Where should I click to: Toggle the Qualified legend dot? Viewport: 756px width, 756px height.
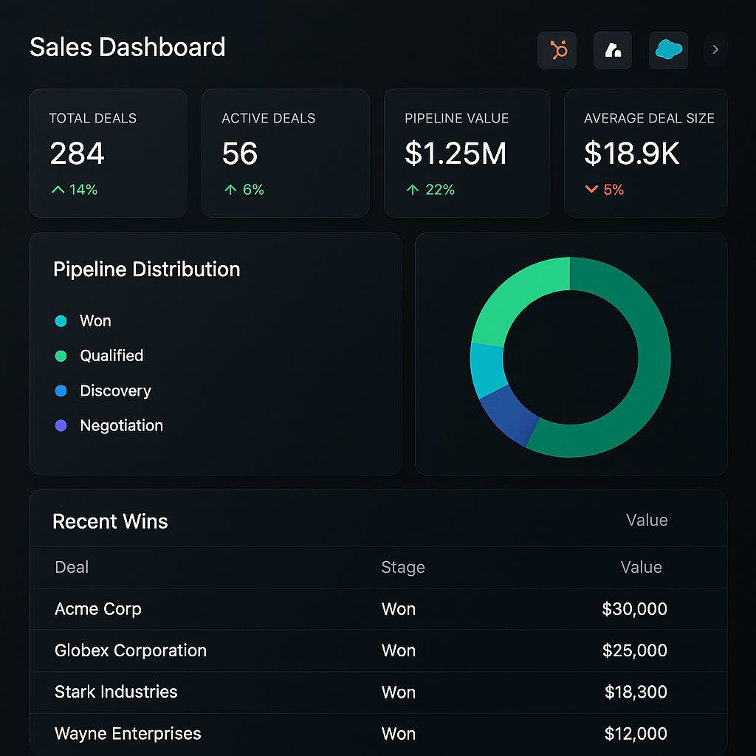click(61, 356)
